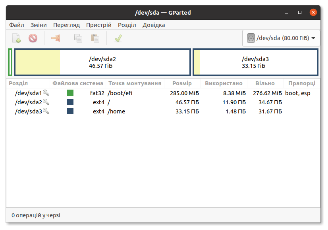Click the key icon beside /dev/sda2
The width and height of the screenshot is (328, 230).
click(46, 102)
